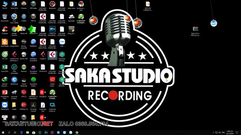
Task: Open Microsoft Edge from the taskbar
Action: pos(21,132)
